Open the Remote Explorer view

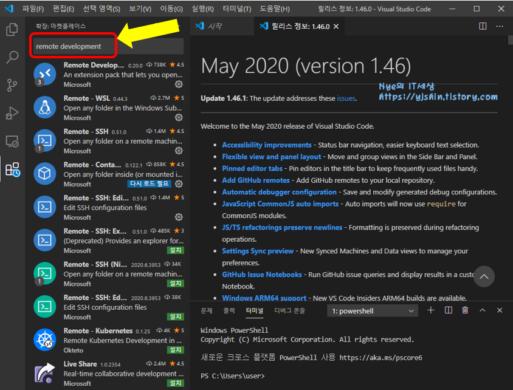click(12, 141)
